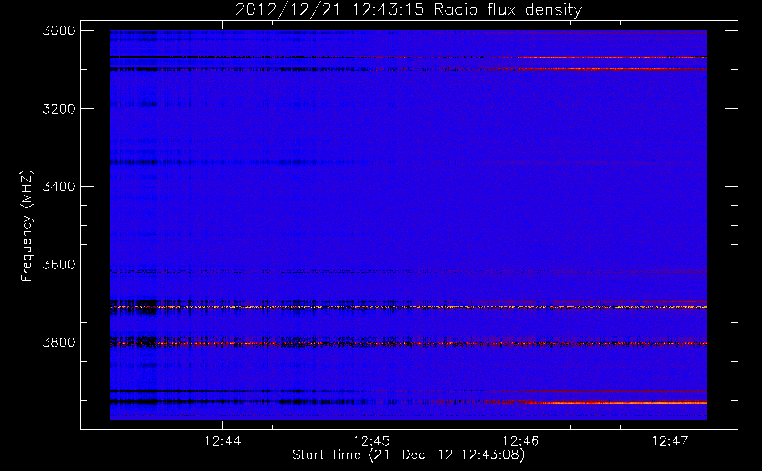Click the 3800 frequency tick label
The width and height of the screenshot is (762, 471).
[59, 342]
